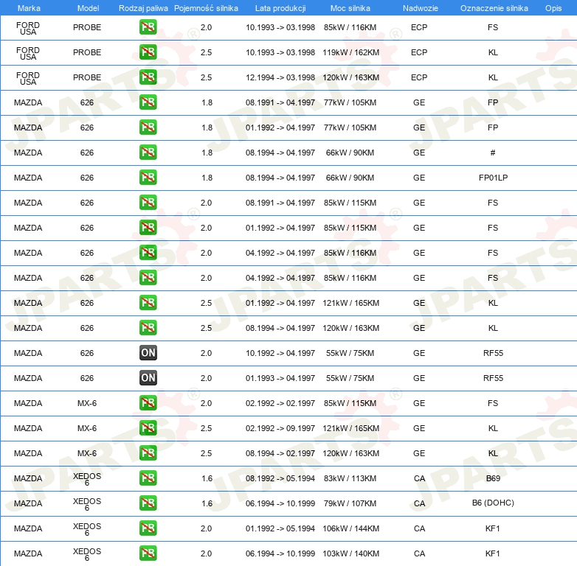Click petrol icon in 626 120kW / 163KM row
The width and height of the screenshot is (577, 566).
[148, 327]
